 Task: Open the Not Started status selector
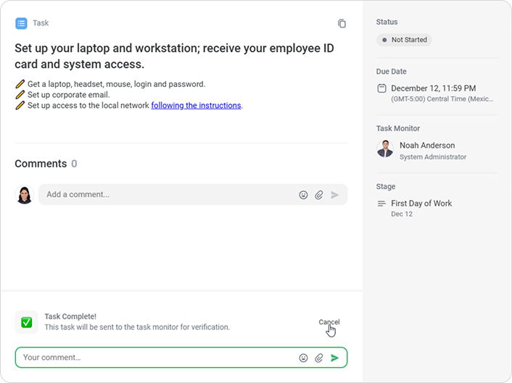404,40
